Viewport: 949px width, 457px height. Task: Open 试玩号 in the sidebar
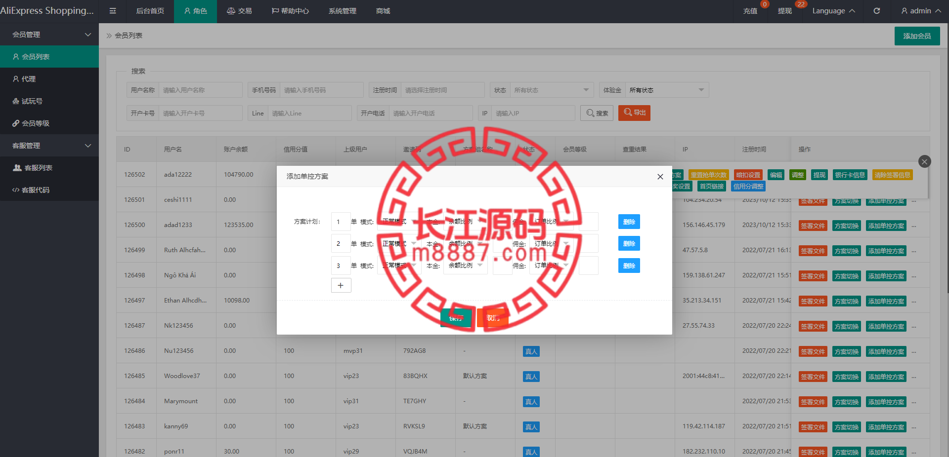[49, 101]
